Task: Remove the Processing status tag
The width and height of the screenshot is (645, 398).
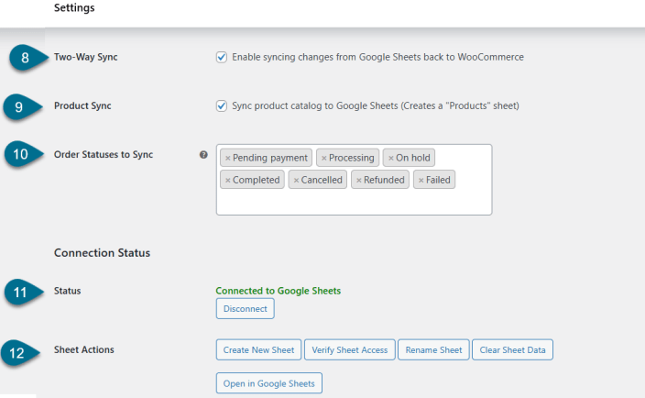Action: coord(323,159)
